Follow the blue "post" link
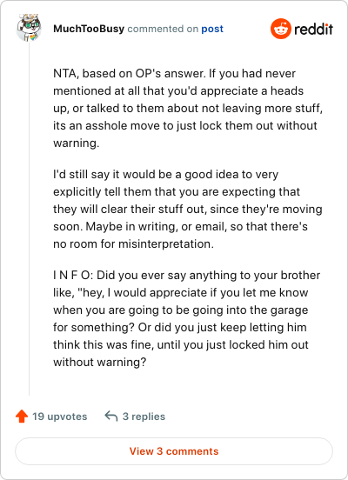348x480 pixels. click(212, 29)
